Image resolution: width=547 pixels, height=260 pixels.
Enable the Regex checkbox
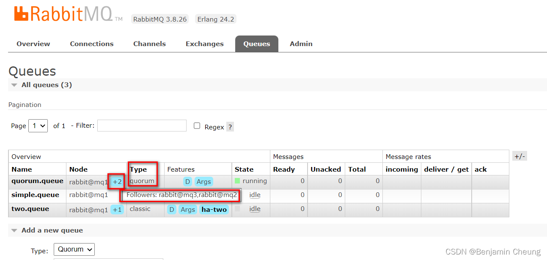tap(197, 126)
